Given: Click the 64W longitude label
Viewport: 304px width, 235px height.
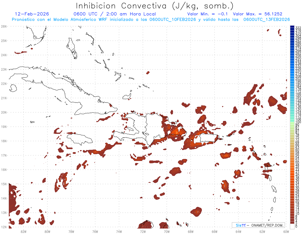Looking at the screenshot, I should point(238,231).
